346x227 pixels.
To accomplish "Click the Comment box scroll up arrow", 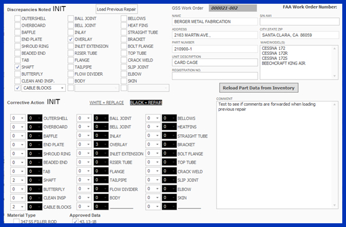I will pyautogui.click(x=335, y=104).
